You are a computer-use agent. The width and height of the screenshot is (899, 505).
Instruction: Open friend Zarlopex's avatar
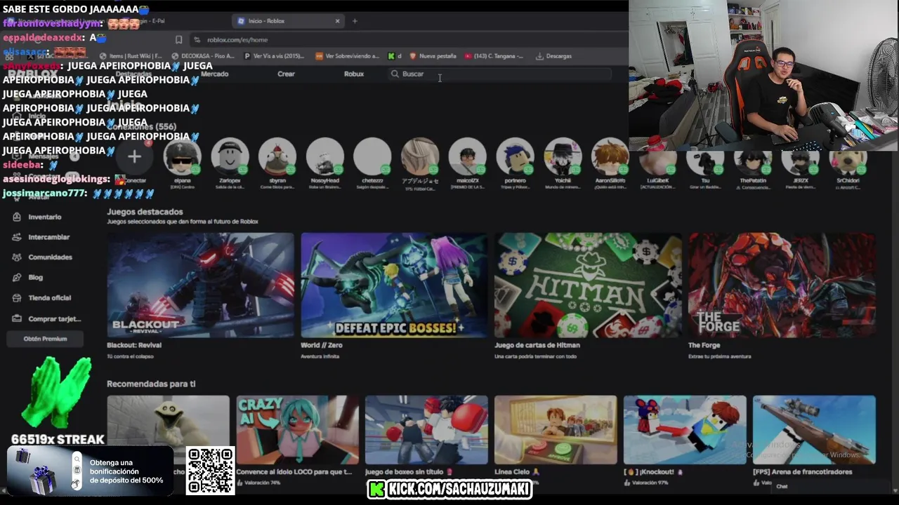pos(230,156)
